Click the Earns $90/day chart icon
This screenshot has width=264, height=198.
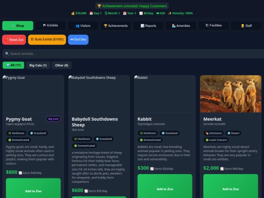point(222,169)
